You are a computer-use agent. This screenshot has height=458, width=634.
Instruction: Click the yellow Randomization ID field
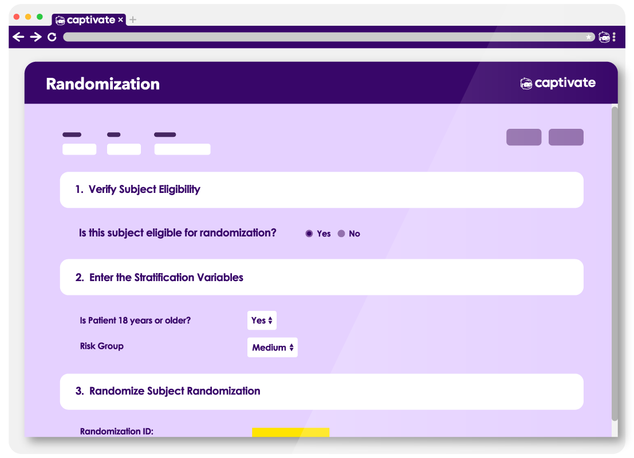click(290, 432)
